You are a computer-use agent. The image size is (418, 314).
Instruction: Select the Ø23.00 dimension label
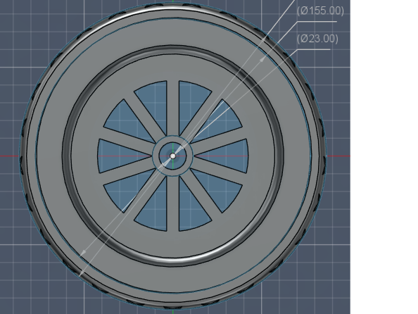[317, 39]
